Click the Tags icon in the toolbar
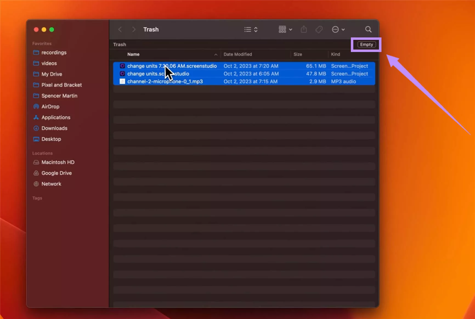Image resolution: width=475 pixels, height=319 pixels. pyautogui.click(x=319, y=29)
